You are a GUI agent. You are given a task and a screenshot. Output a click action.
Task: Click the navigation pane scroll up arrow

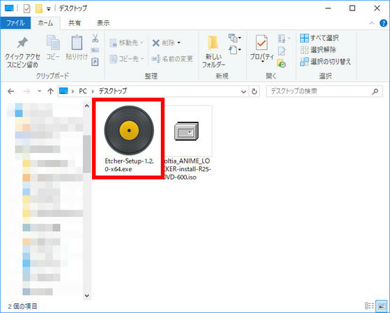click(x=87, y=106)
